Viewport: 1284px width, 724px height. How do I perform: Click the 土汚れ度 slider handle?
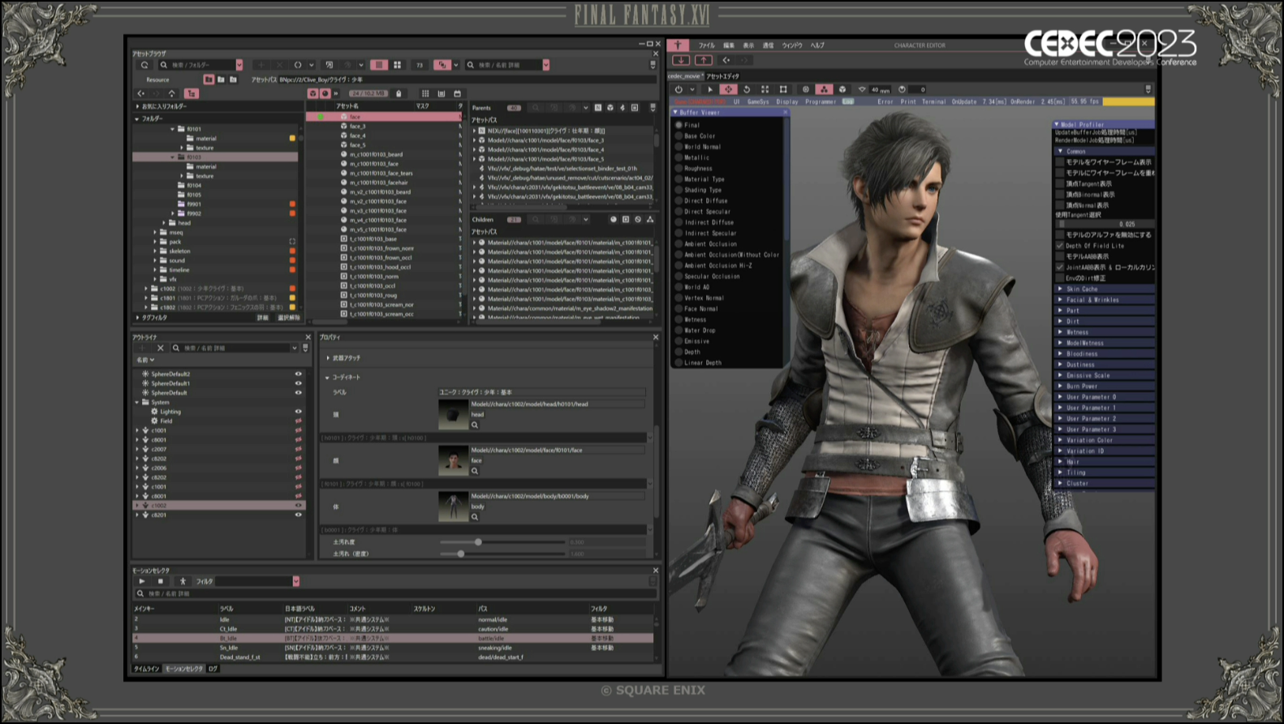tap(478, 542)
